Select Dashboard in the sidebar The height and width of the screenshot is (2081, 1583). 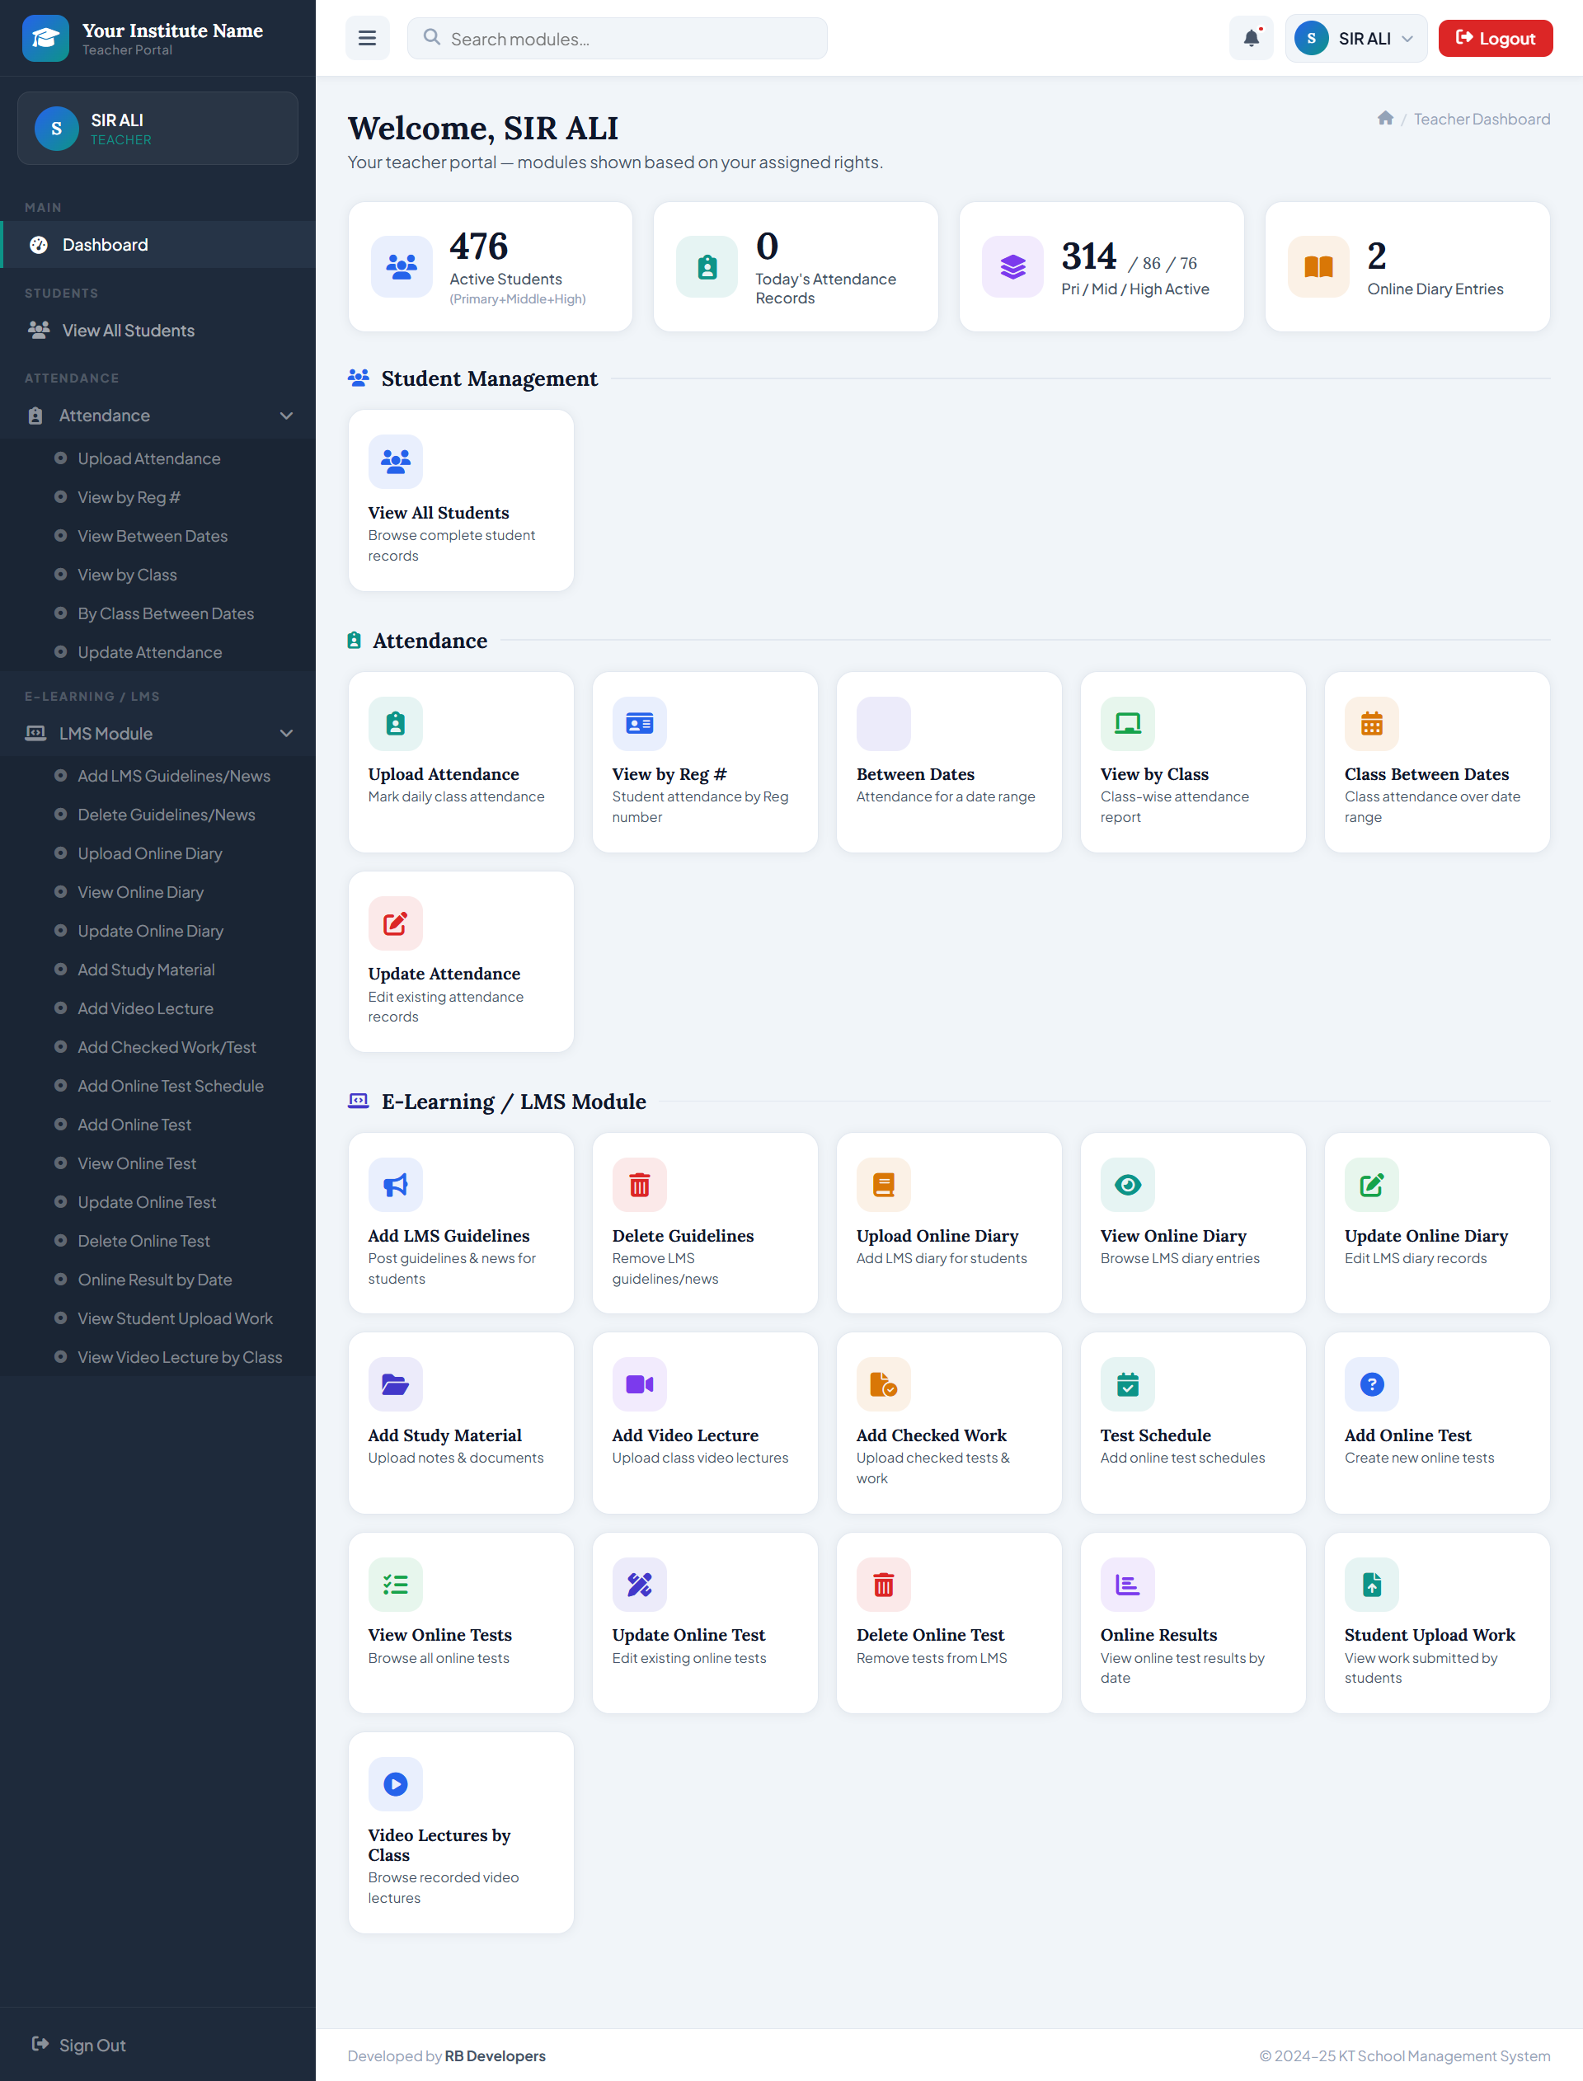[x=158, y=245]
